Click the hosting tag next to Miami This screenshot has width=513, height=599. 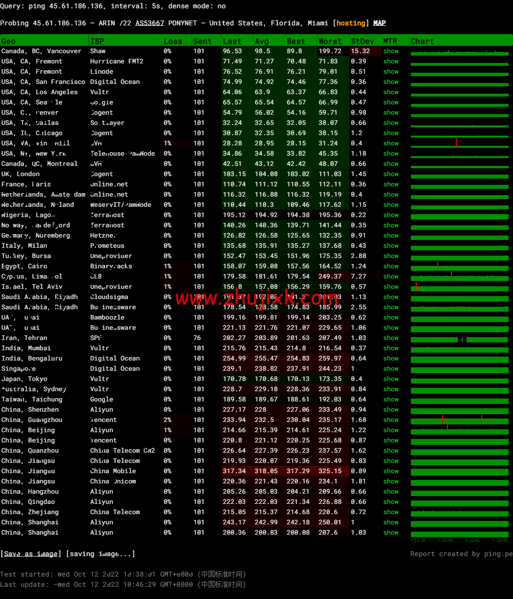[351, 23]
